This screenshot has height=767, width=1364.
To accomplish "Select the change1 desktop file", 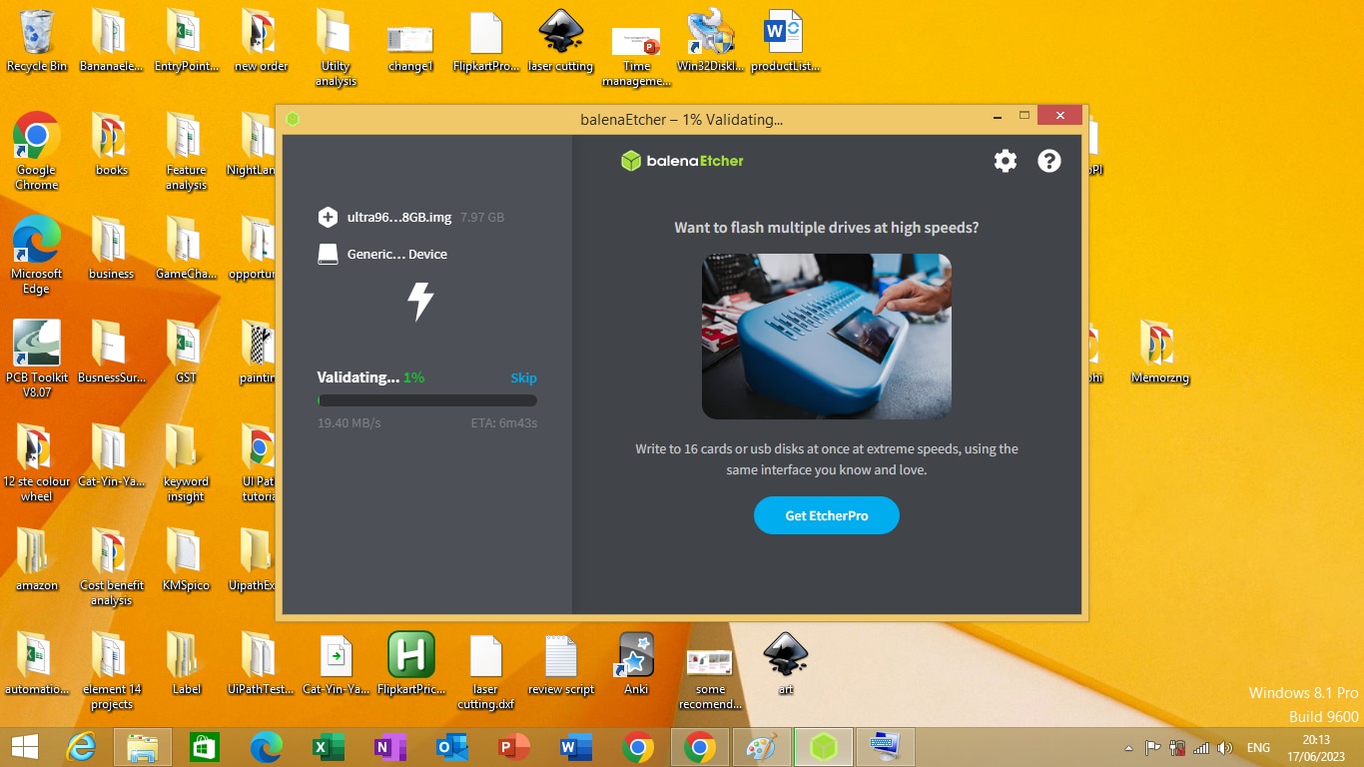I will pos(410,49).
